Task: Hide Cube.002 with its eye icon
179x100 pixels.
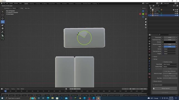Action: pos(175,15)
